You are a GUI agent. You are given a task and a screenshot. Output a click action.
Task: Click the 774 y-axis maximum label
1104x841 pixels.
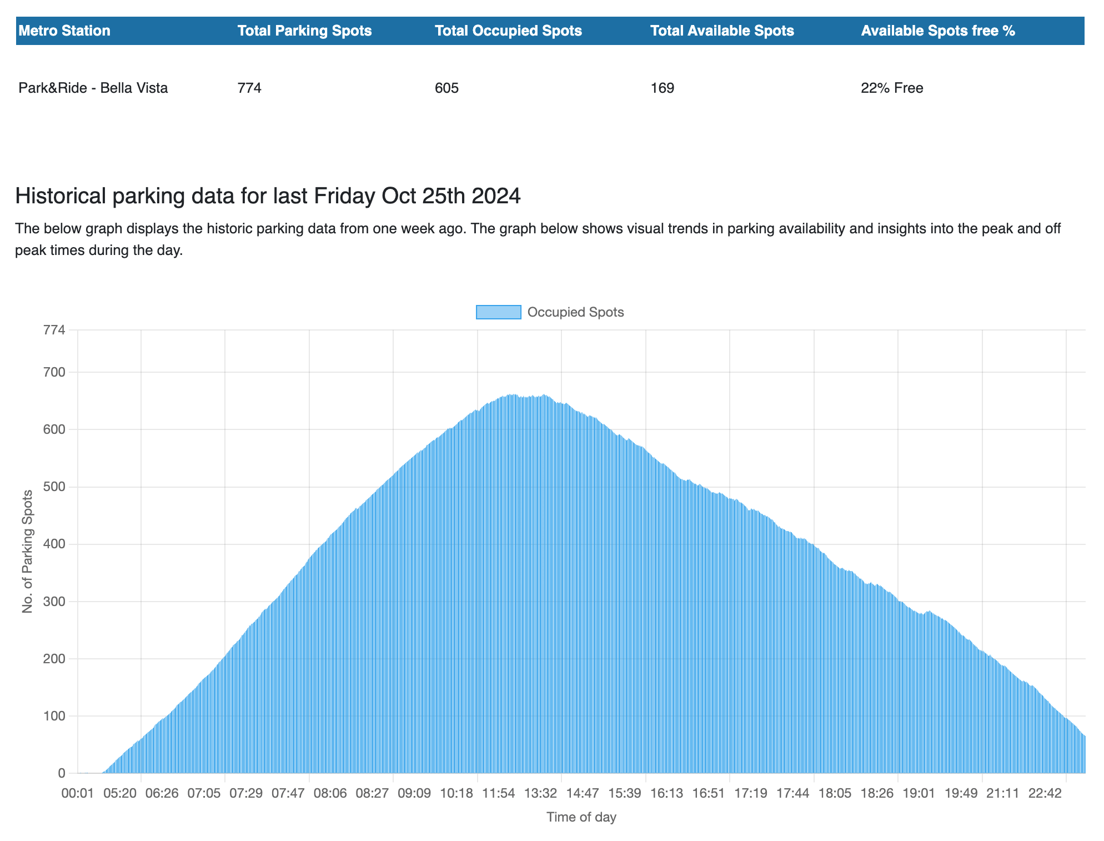pos(54,331)
